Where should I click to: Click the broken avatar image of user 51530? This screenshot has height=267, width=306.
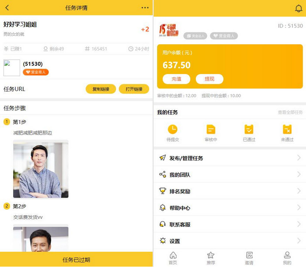coord(12,68)
